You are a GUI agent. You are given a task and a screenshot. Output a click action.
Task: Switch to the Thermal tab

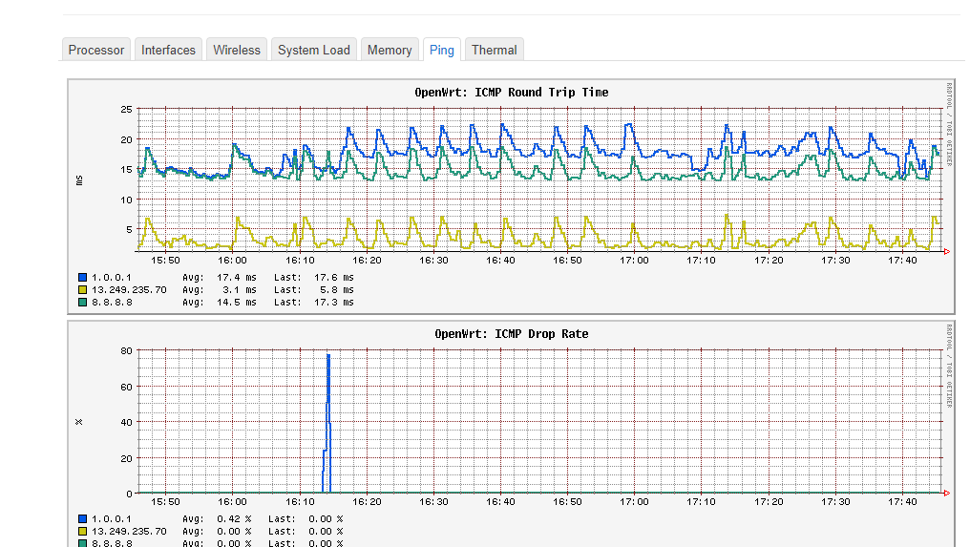495,50
